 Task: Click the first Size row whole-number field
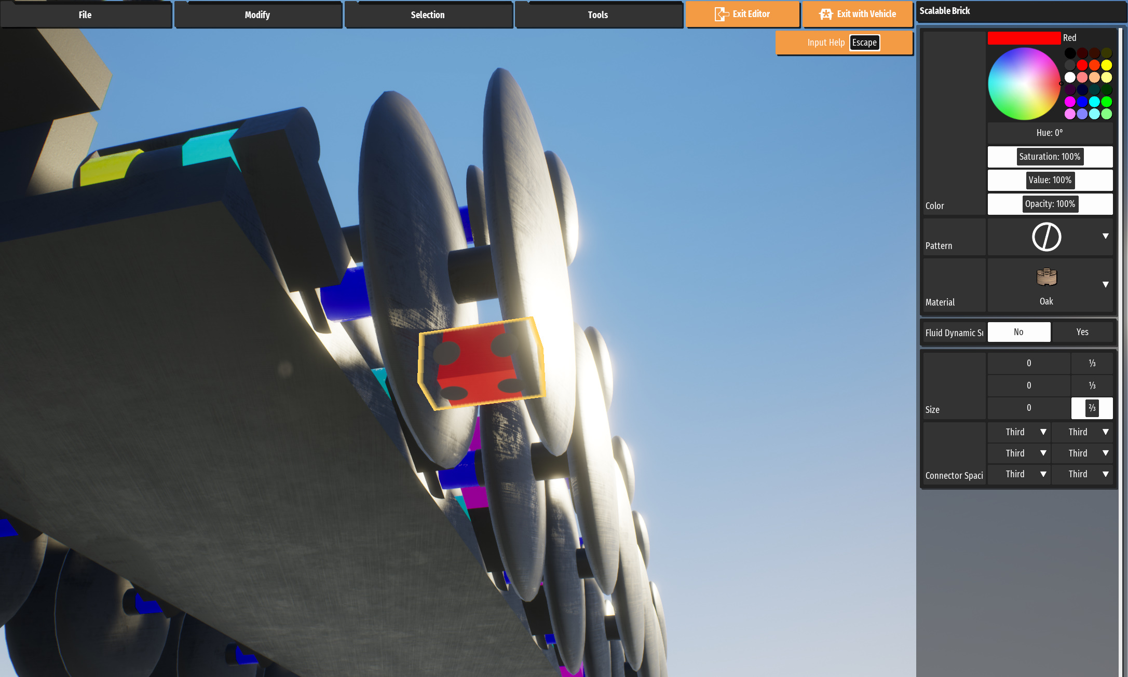pyautogui.click(x=1028, y=363)
